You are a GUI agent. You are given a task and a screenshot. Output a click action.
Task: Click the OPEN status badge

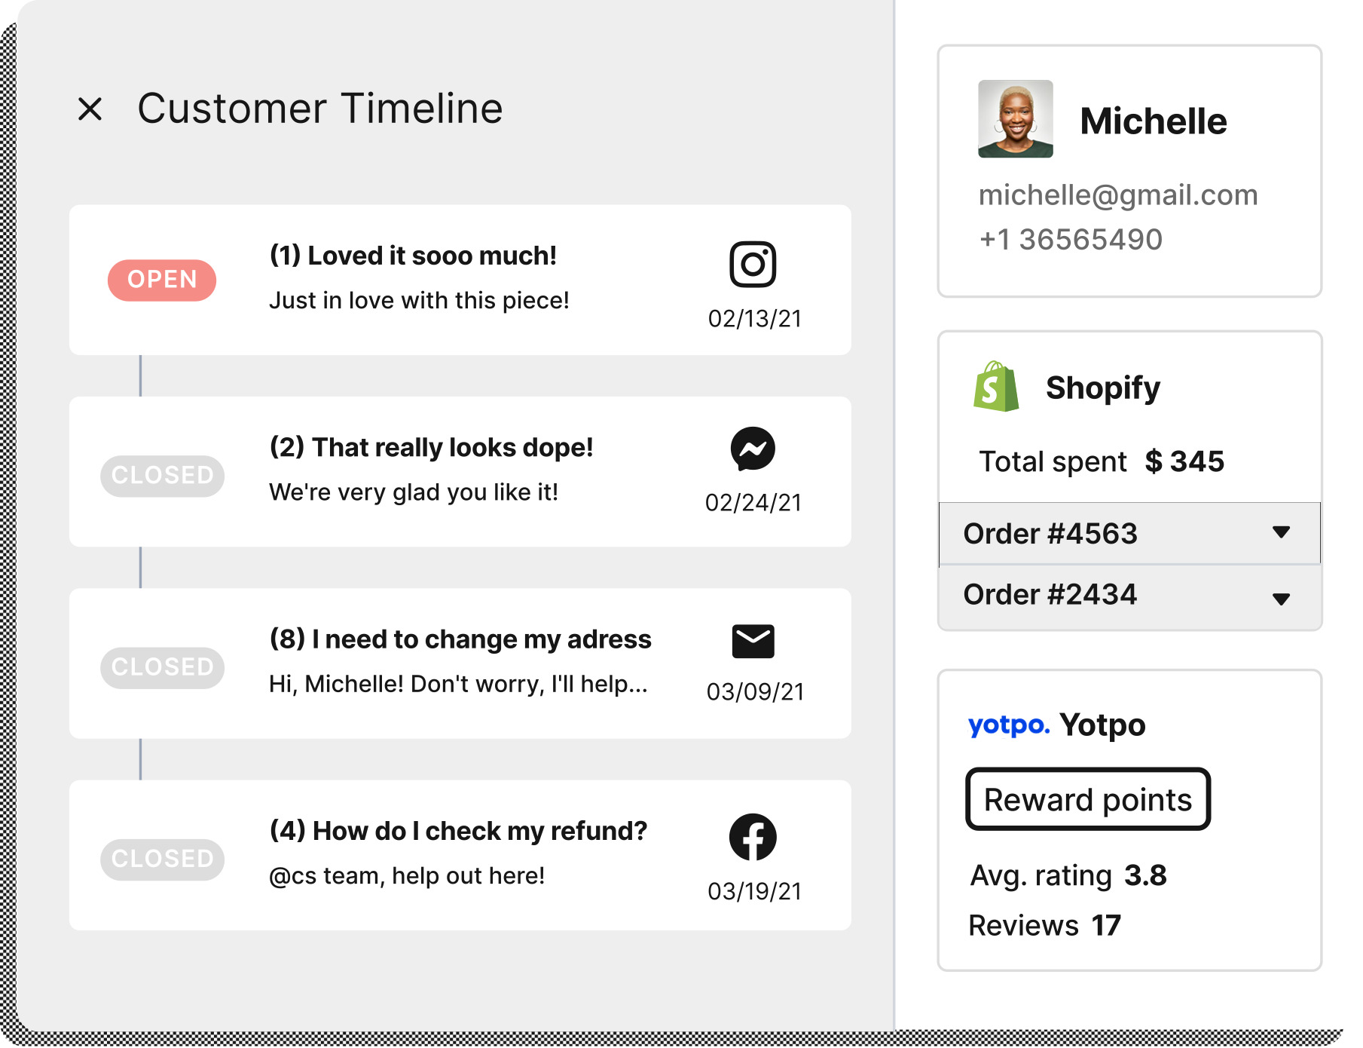tap(162, 280)
